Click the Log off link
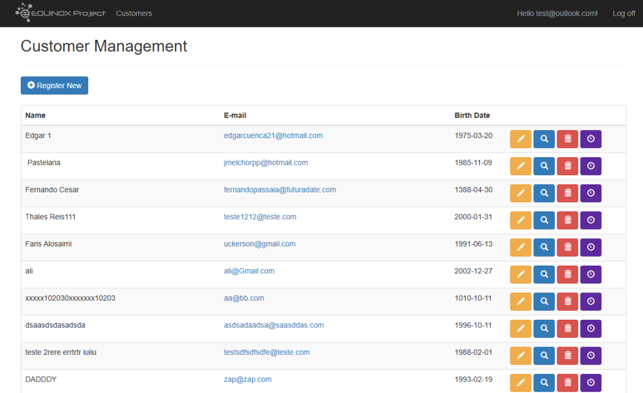 pyautogui.click(x=624, y=13)
